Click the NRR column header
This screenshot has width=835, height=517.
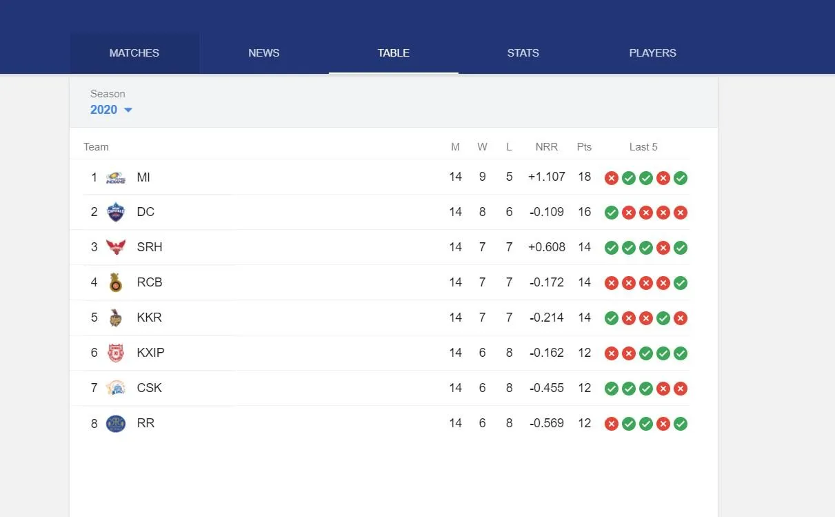(547, 147)
